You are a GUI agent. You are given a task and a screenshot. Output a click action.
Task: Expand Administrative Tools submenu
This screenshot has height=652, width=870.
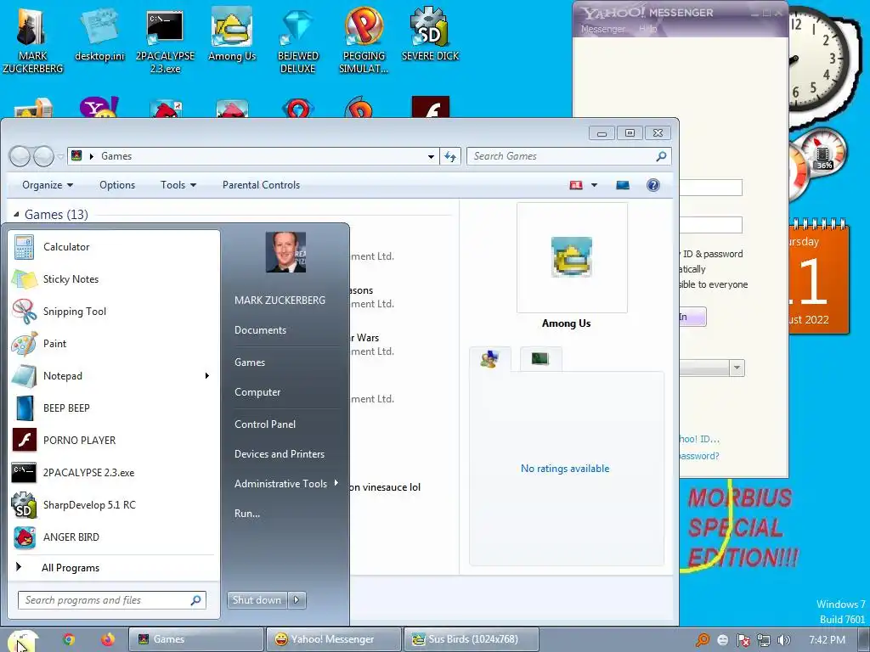tap(285, 484)
